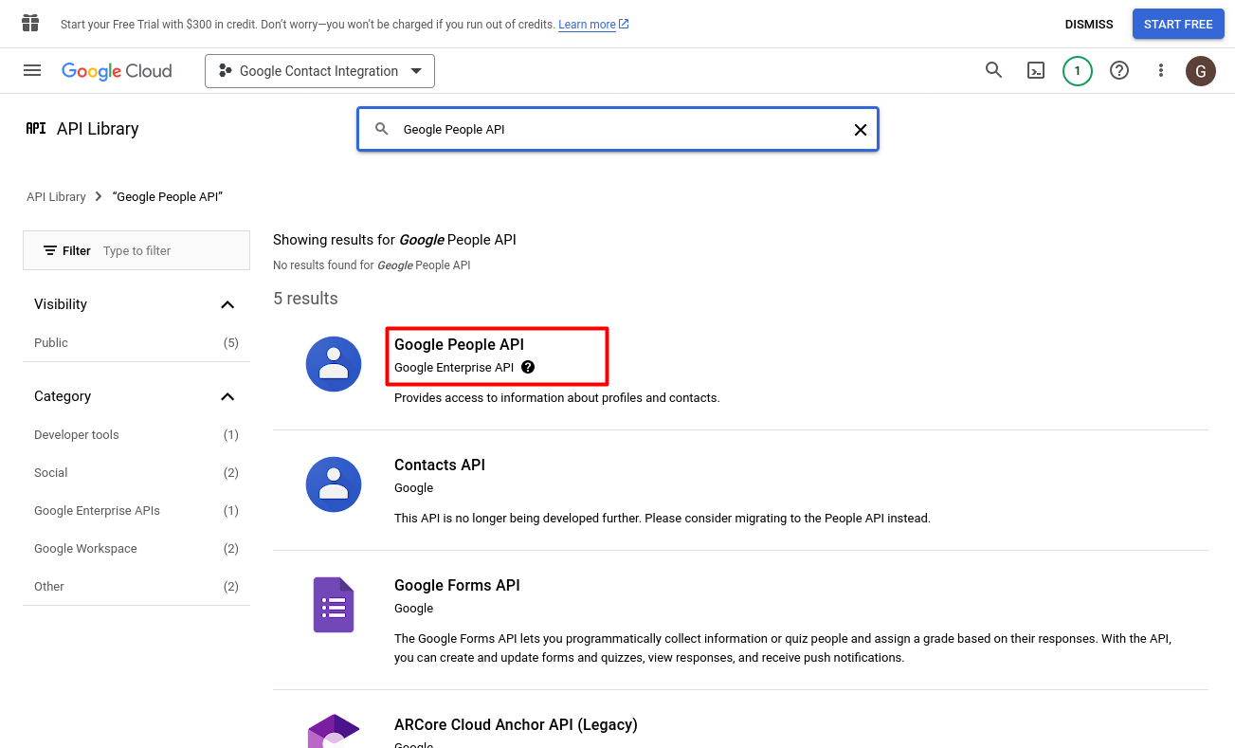Collapse the Category filter section
This screenshot has width=1235, height=748.
(x=227, y=396)
